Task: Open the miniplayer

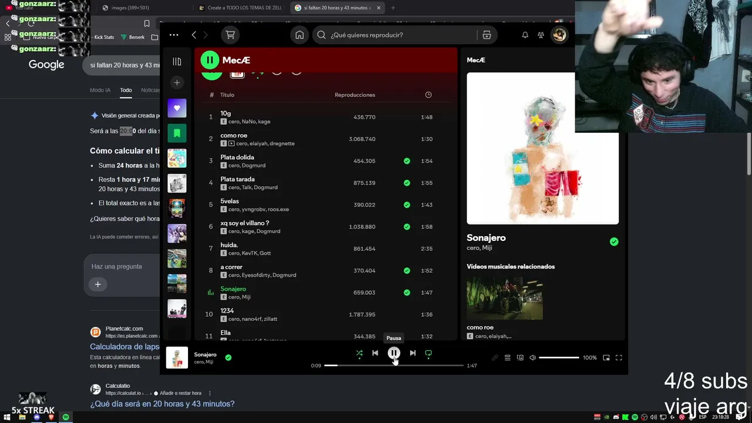Action: [606, 358]
